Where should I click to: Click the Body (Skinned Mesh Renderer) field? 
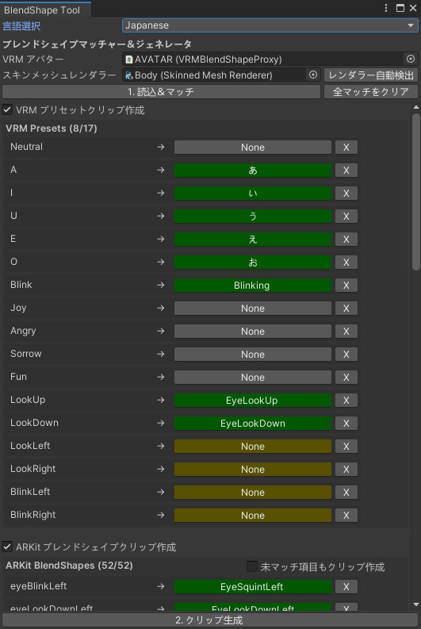click(x=221, y=75)
